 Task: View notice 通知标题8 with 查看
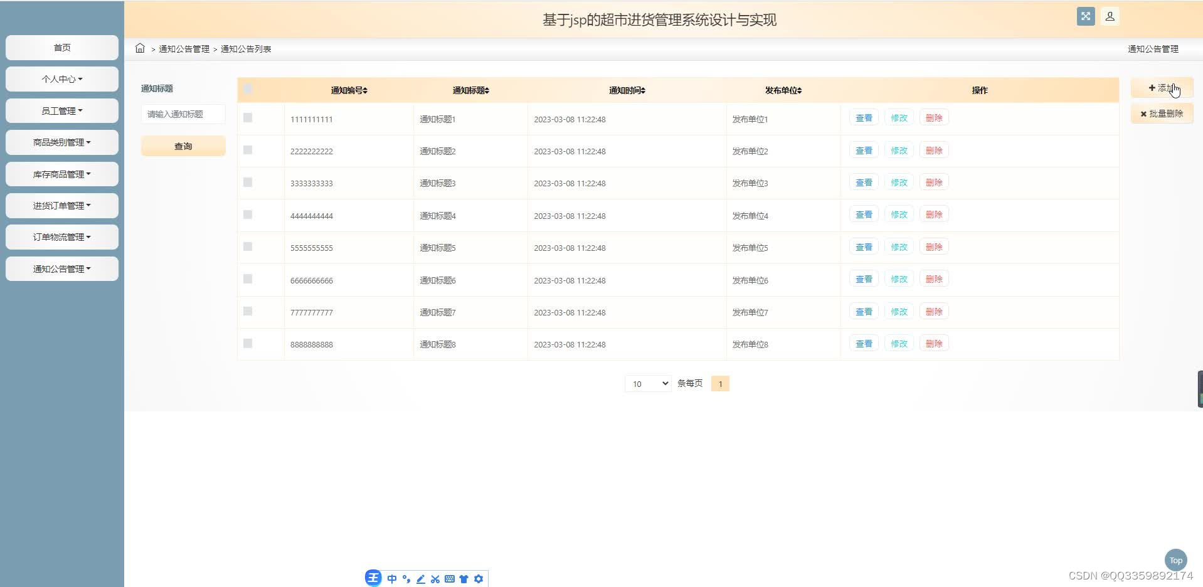864,344
